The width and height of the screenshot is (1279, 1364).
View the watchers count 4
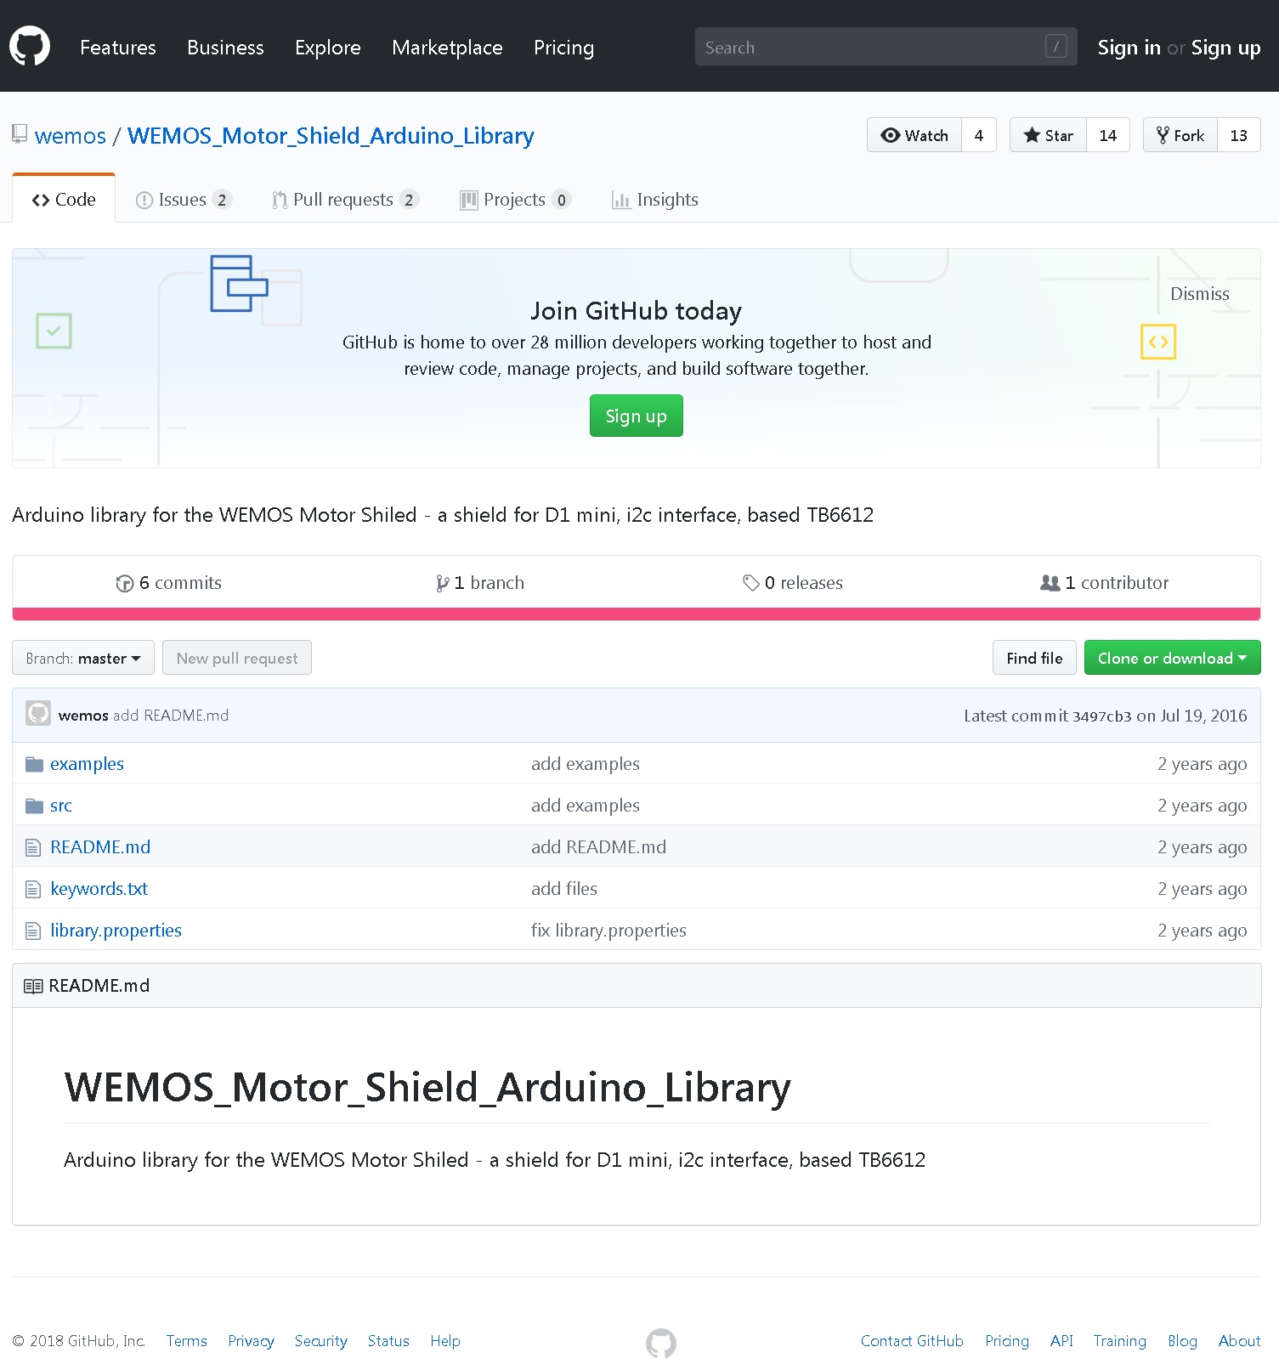pyautogui.click(x=979, y=135)
